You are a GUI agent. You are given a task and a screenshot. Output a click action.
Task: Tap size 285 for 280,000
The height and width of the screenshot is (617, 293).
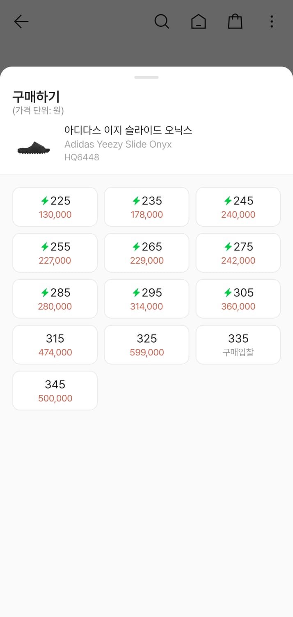(x=55, y=299)
